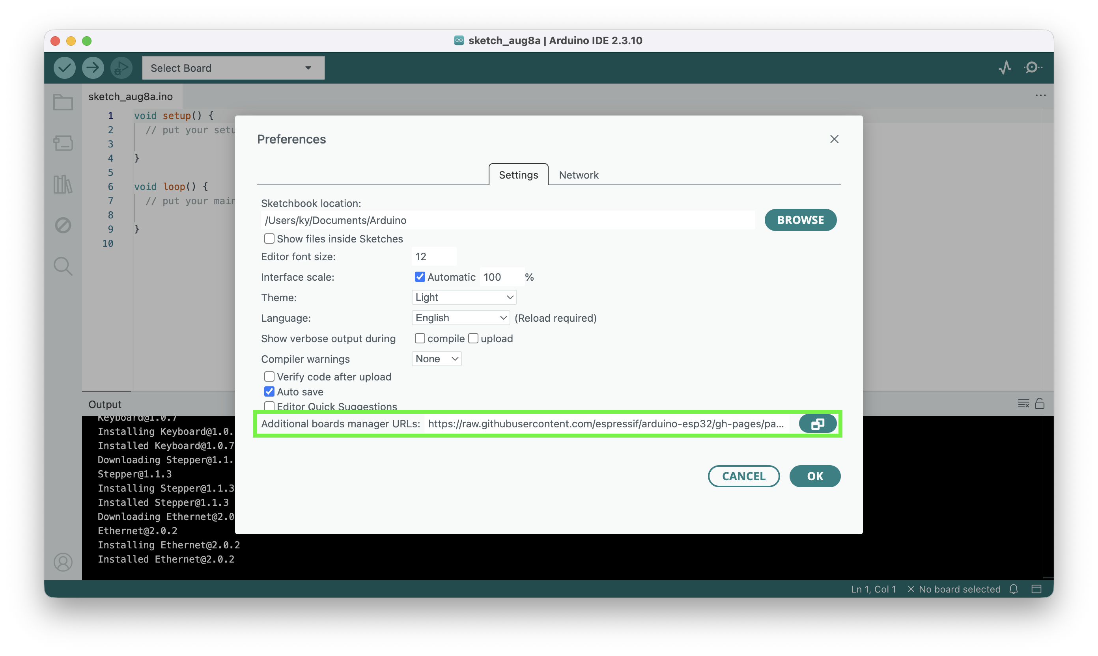Click the Upload arrow button

93,68
